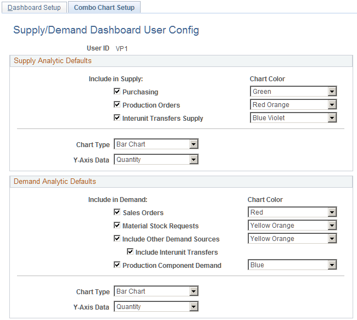Click the Include in Demand label
The height and width of the screenshot is (320, 357).
click(x=118, y=200)
